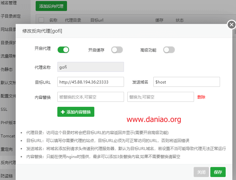Image resolution: width=236 pixels, height=180 pixels.
Task: Open the SSL menu in sidebar
Action: click(x=5, y=109)
